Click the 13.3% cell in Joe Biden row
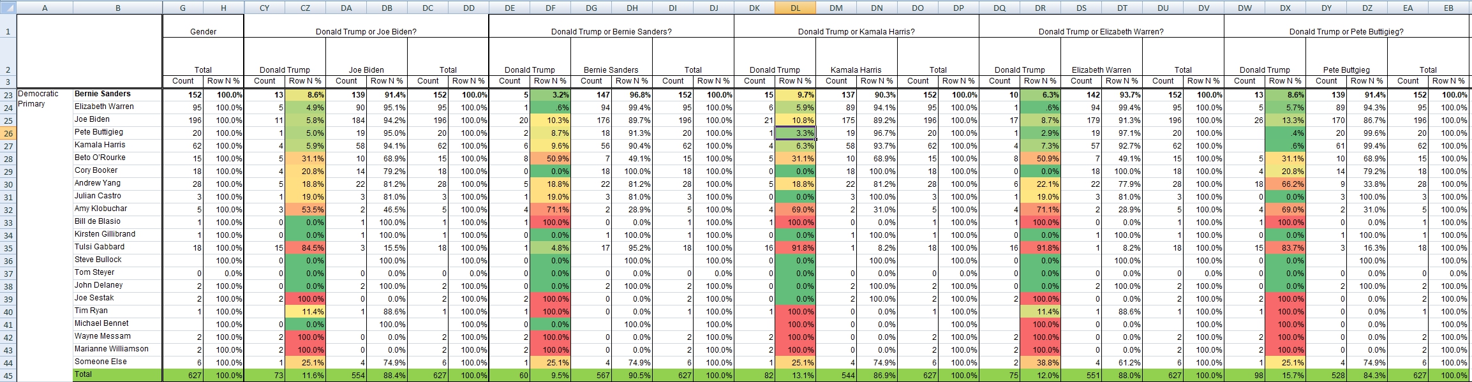Viewport: 1472px width, 382px height. [1285, 121]
